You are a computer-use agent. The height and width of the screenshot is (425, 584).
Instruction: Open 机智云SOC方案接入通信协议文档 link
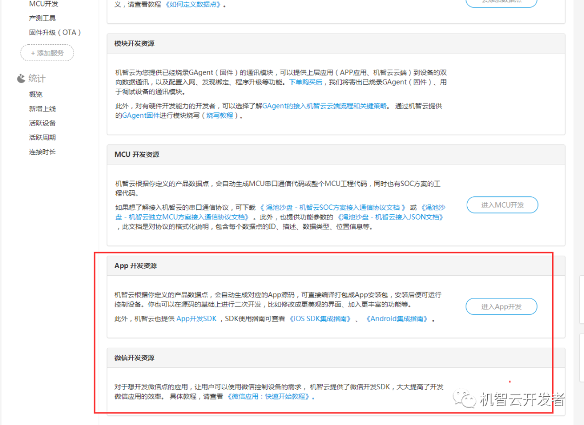tap(332, 208)
